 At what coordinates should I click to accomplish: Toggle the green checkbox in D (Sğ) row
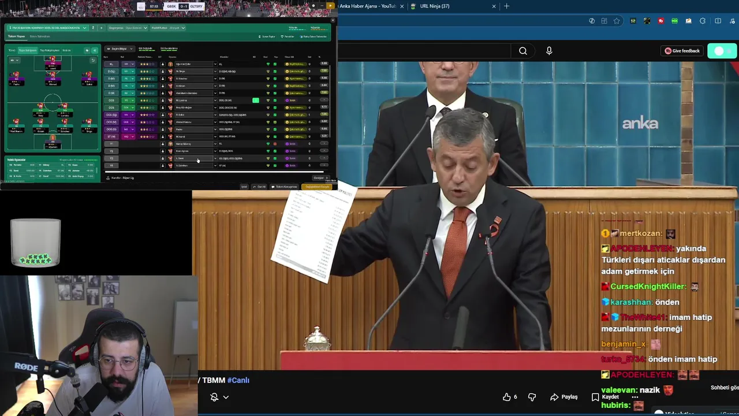coord(275,71)
